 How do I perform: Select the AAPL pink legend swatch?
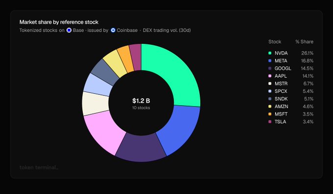(270, 76)
